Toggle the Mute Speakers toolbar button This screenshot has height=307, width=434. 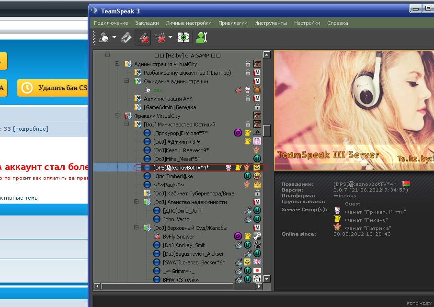click(160, 37)
